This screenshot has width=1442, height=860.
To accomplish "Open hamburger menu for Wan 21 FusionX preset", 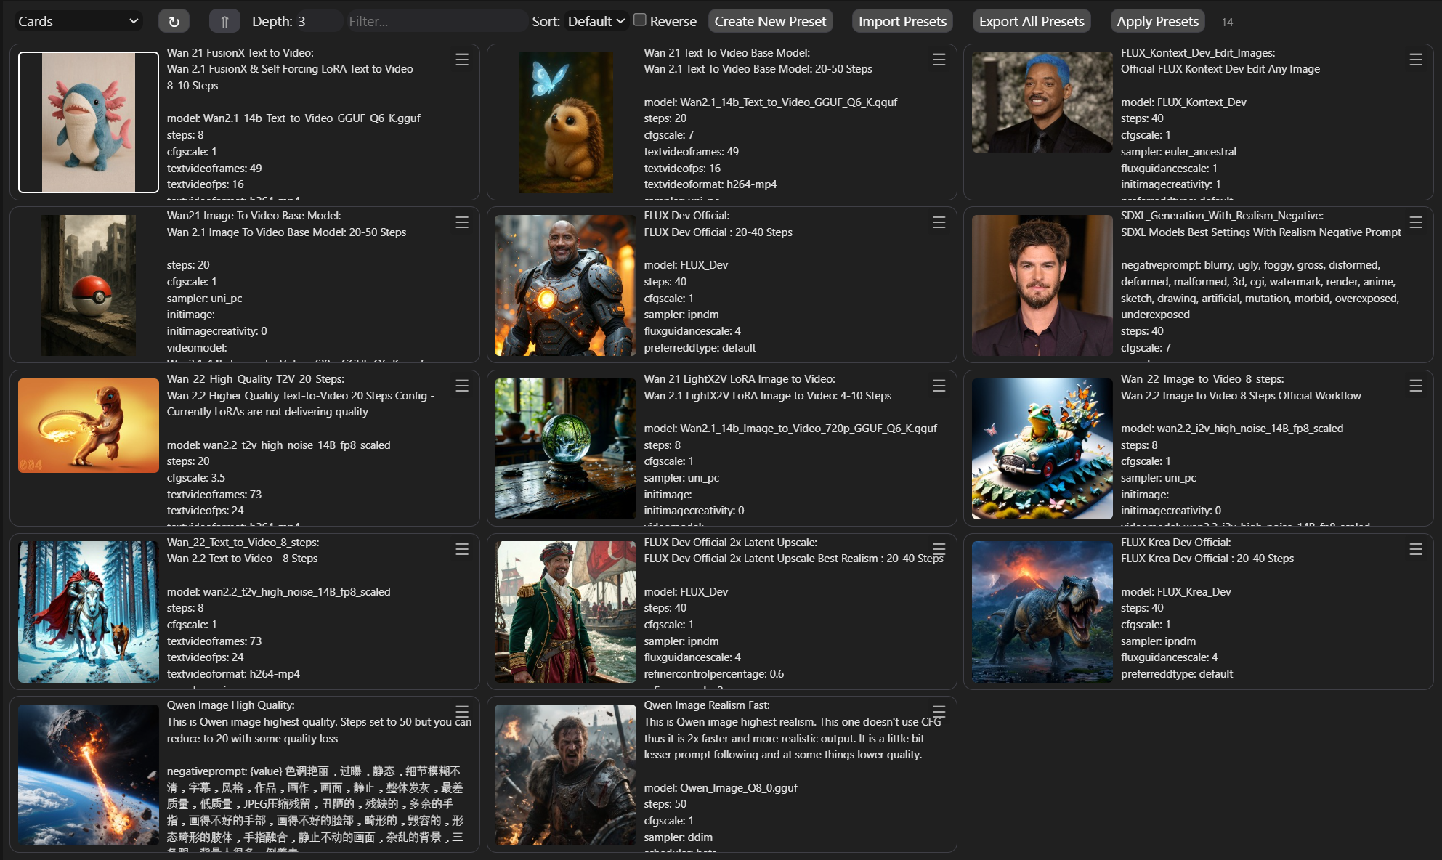I will [x=462, y=60].
